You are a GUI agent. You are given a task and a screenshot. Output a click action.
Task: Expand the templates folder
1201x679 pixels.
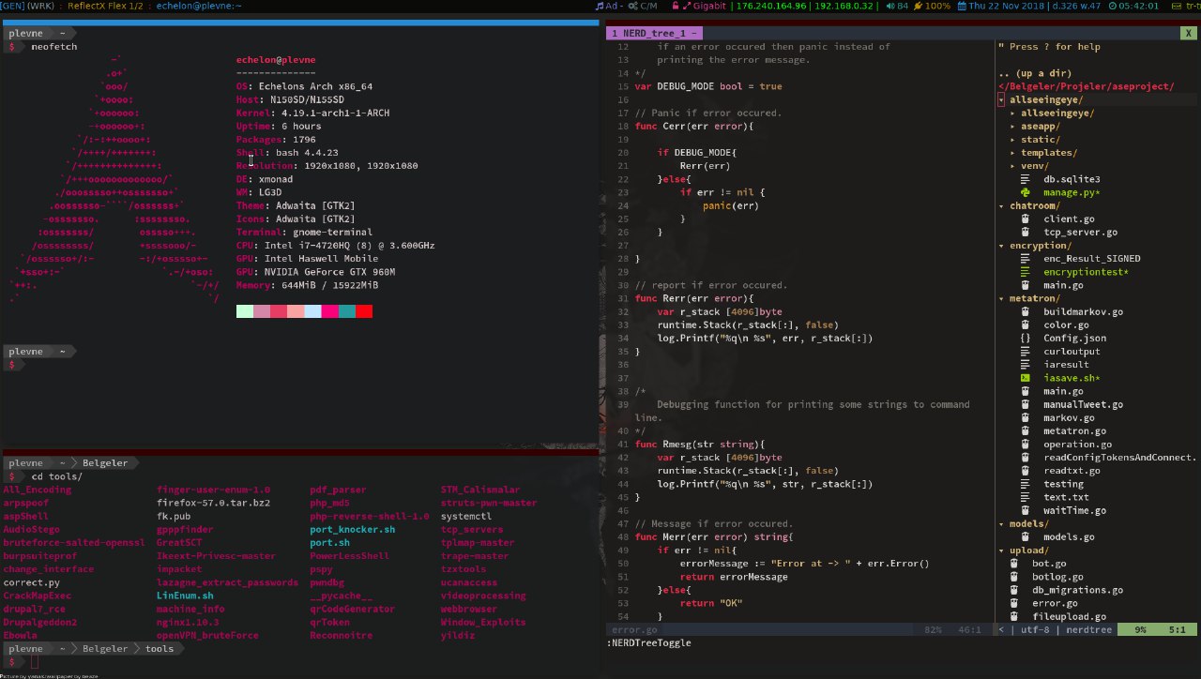click(x=1013, y=152)
